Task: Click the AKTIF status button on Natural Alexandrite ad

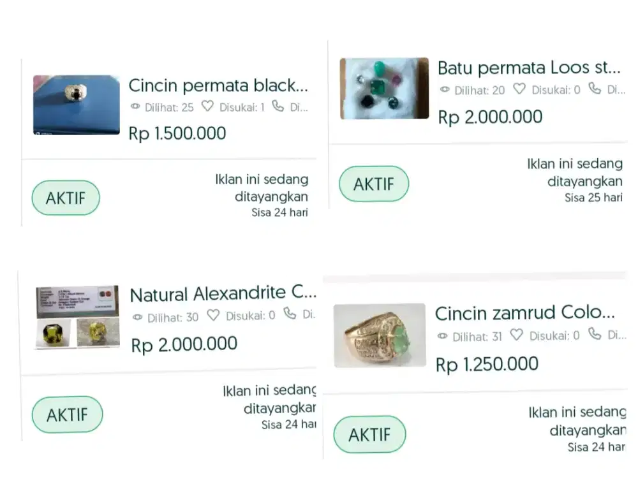Action: pos(67,414)
